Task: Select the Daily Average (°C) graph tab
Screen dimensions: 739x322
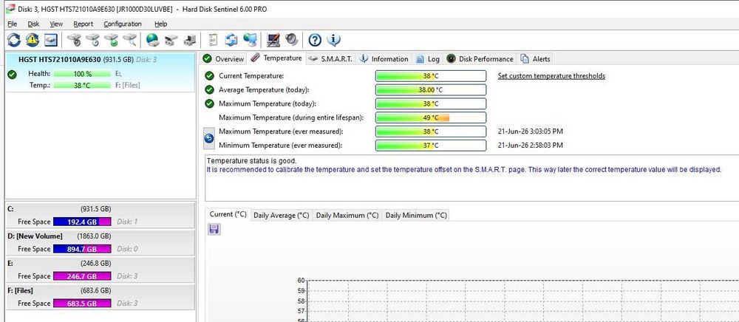Action: (282, 215)
